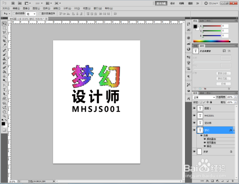Collapse effects of the 梦幻 layer
The image size is (239, 184).
coord(234,130)
